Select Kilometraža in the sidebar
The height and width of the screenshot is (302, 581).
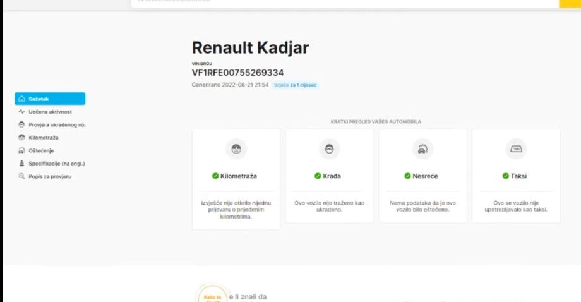point(44,138)
